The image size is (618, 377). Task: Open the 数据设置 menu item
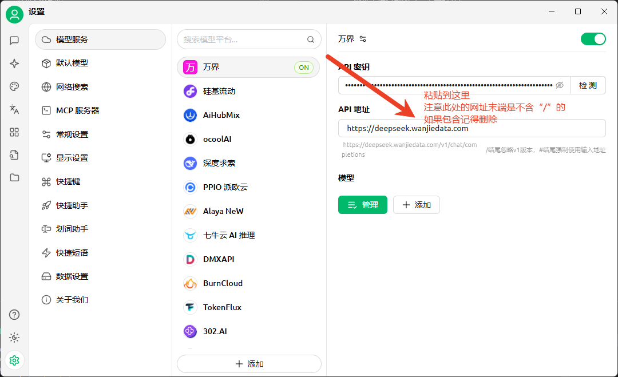coord(101,276)
